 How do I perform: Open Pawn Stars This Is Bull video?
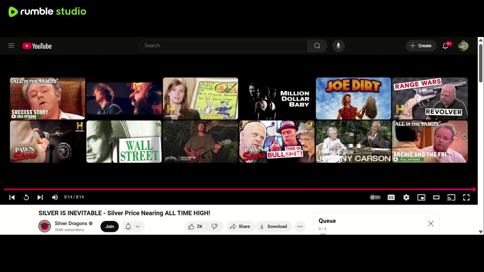coord(277,142)
